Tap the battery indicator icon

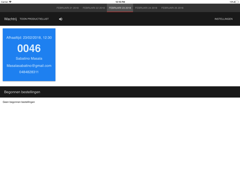237,2
